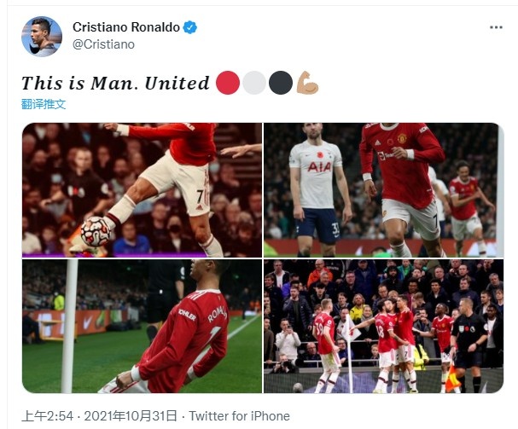Click the 翻译推文 translate tweet link
Viewport: 518px width, 429px height.
tap(44, 104)
